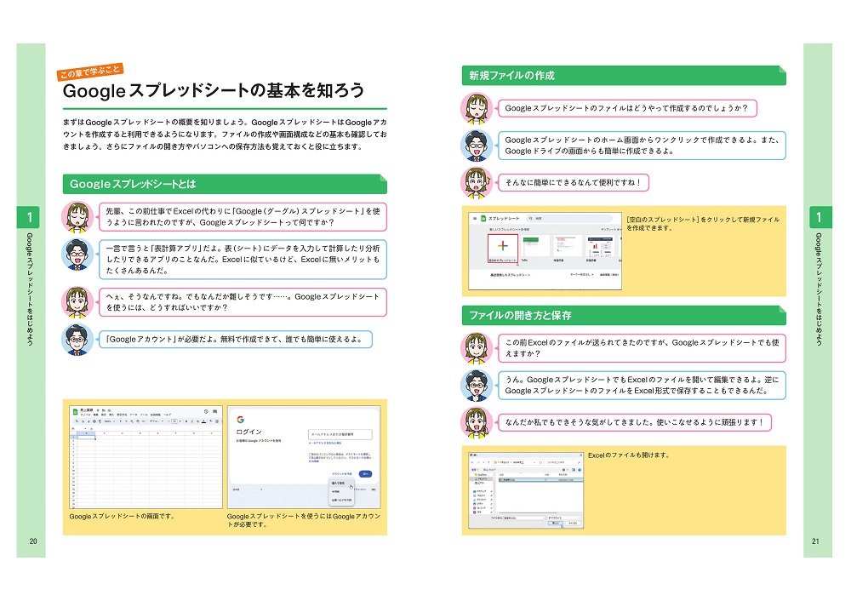Open the File menu in the spreadsheet editor
The image size is (851, 601).
84,415
